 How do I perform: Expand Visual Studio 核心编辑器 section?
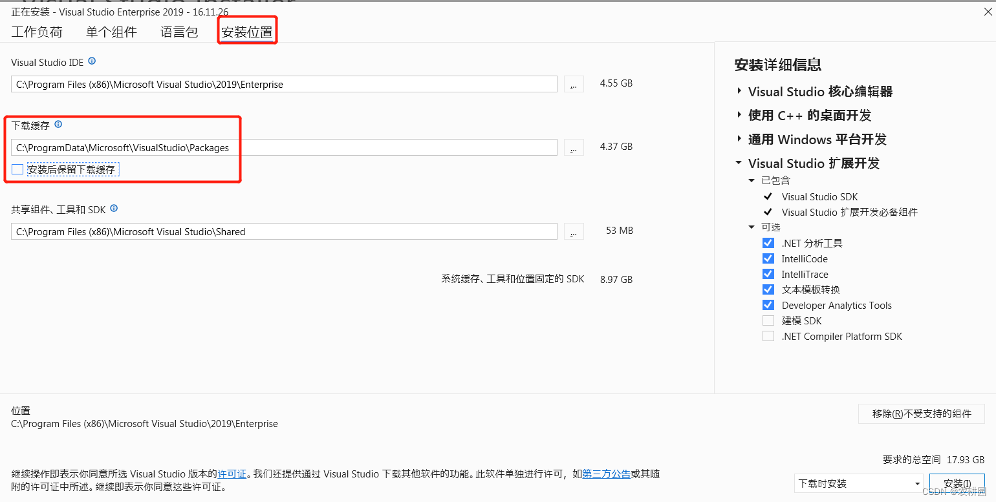click(x=739, y=91)
